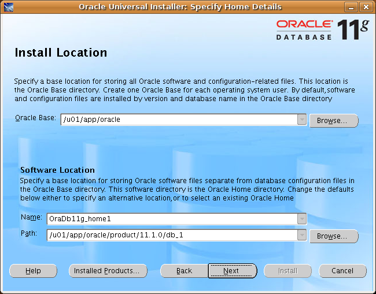Cancel the installation
Viewport: 376px width, 294px height.
pyautogui.click(x=342, y=271)
